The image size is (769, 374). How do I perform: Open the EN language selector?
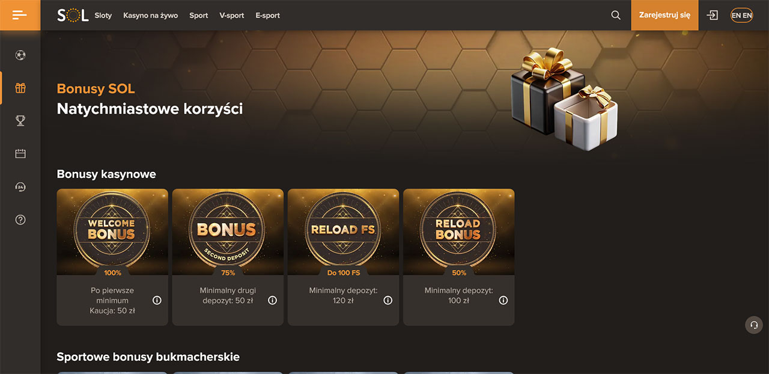(x=741, y=16)
